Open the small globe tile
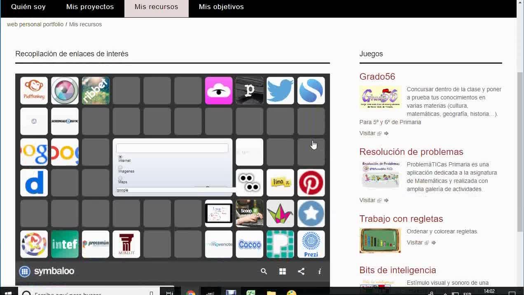The height and width of the screenshot is (295, 524). 34,121
